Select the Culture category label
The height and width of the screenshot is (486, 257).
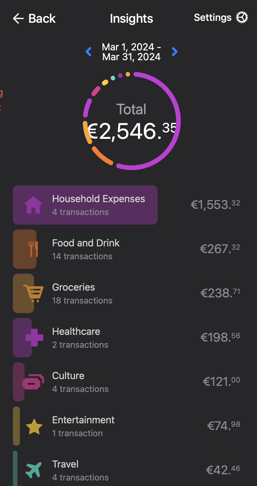coord(68,376)
